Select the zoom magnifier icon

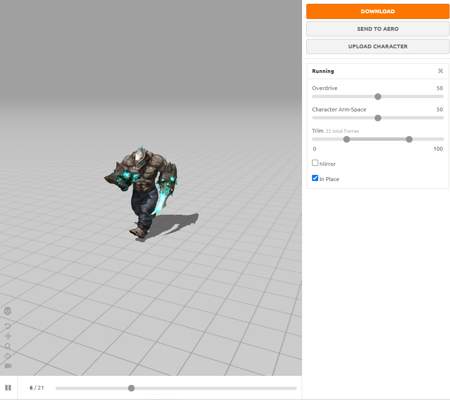tap(8, 346)
